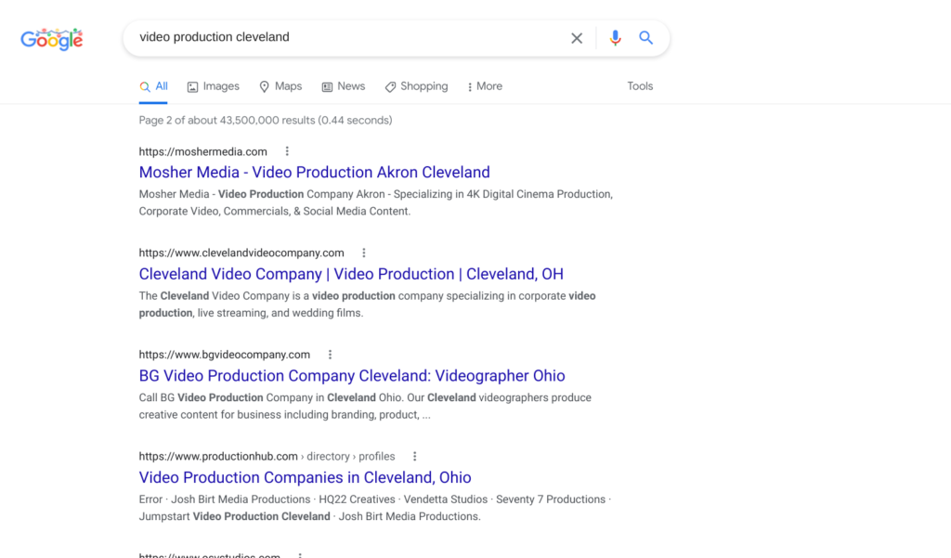Clear the search box with X icon
Viewport: 951px width, 558px height.
pyautogui.click(x=577, y=38)
